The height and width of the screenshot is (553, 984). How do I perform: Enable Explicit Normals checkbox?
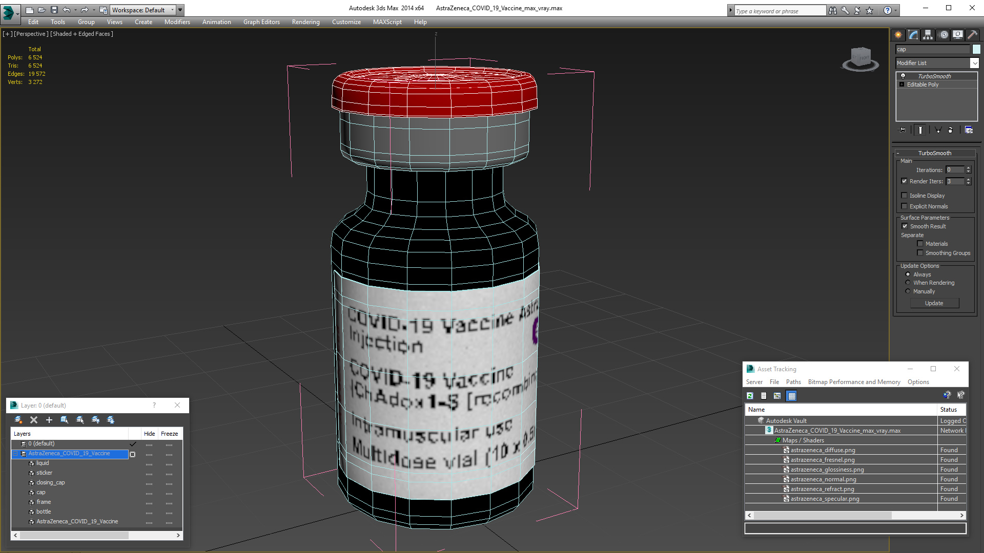tap(904, 206)
